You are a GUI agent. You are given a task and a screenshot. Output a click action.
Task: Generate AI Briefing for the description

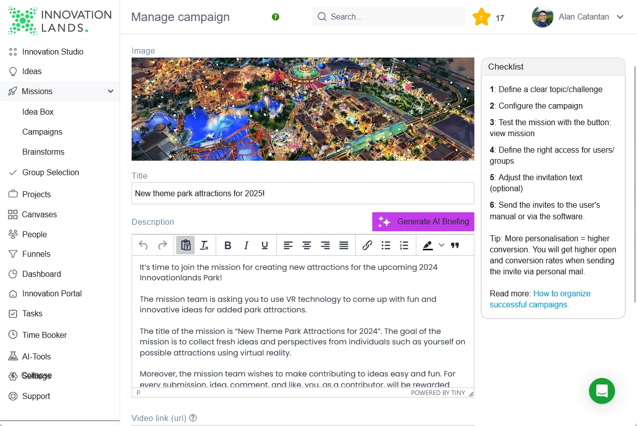[x=423, y=222]
